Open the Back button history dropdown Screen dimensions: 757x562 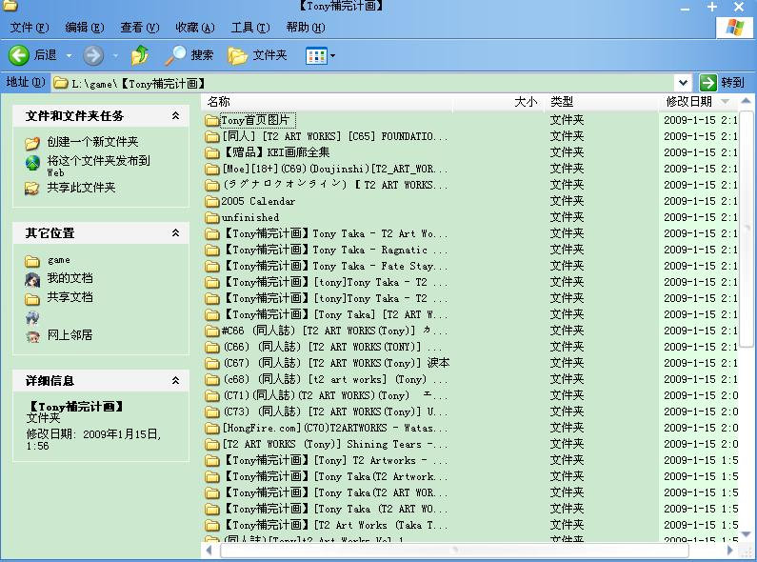point(70,56)
